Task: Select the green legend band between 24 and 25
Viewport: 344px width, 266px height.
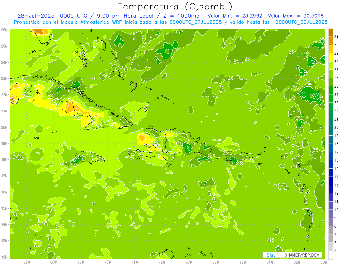Action: [331, 90]
